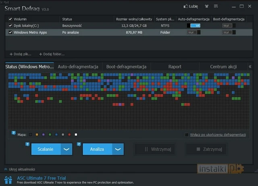Click the Lubię thumbs-up like icon
258x186 pixels.
click(186, 6)
